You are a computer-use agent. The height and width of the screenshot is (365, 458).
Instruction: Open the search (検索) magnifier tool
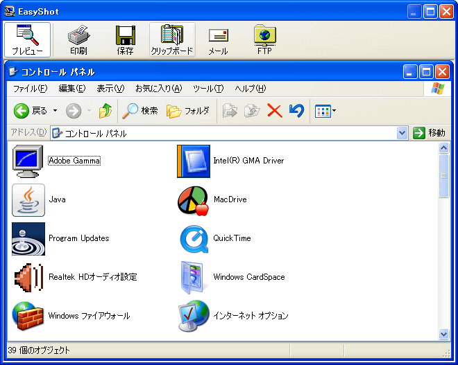point(140,111)
